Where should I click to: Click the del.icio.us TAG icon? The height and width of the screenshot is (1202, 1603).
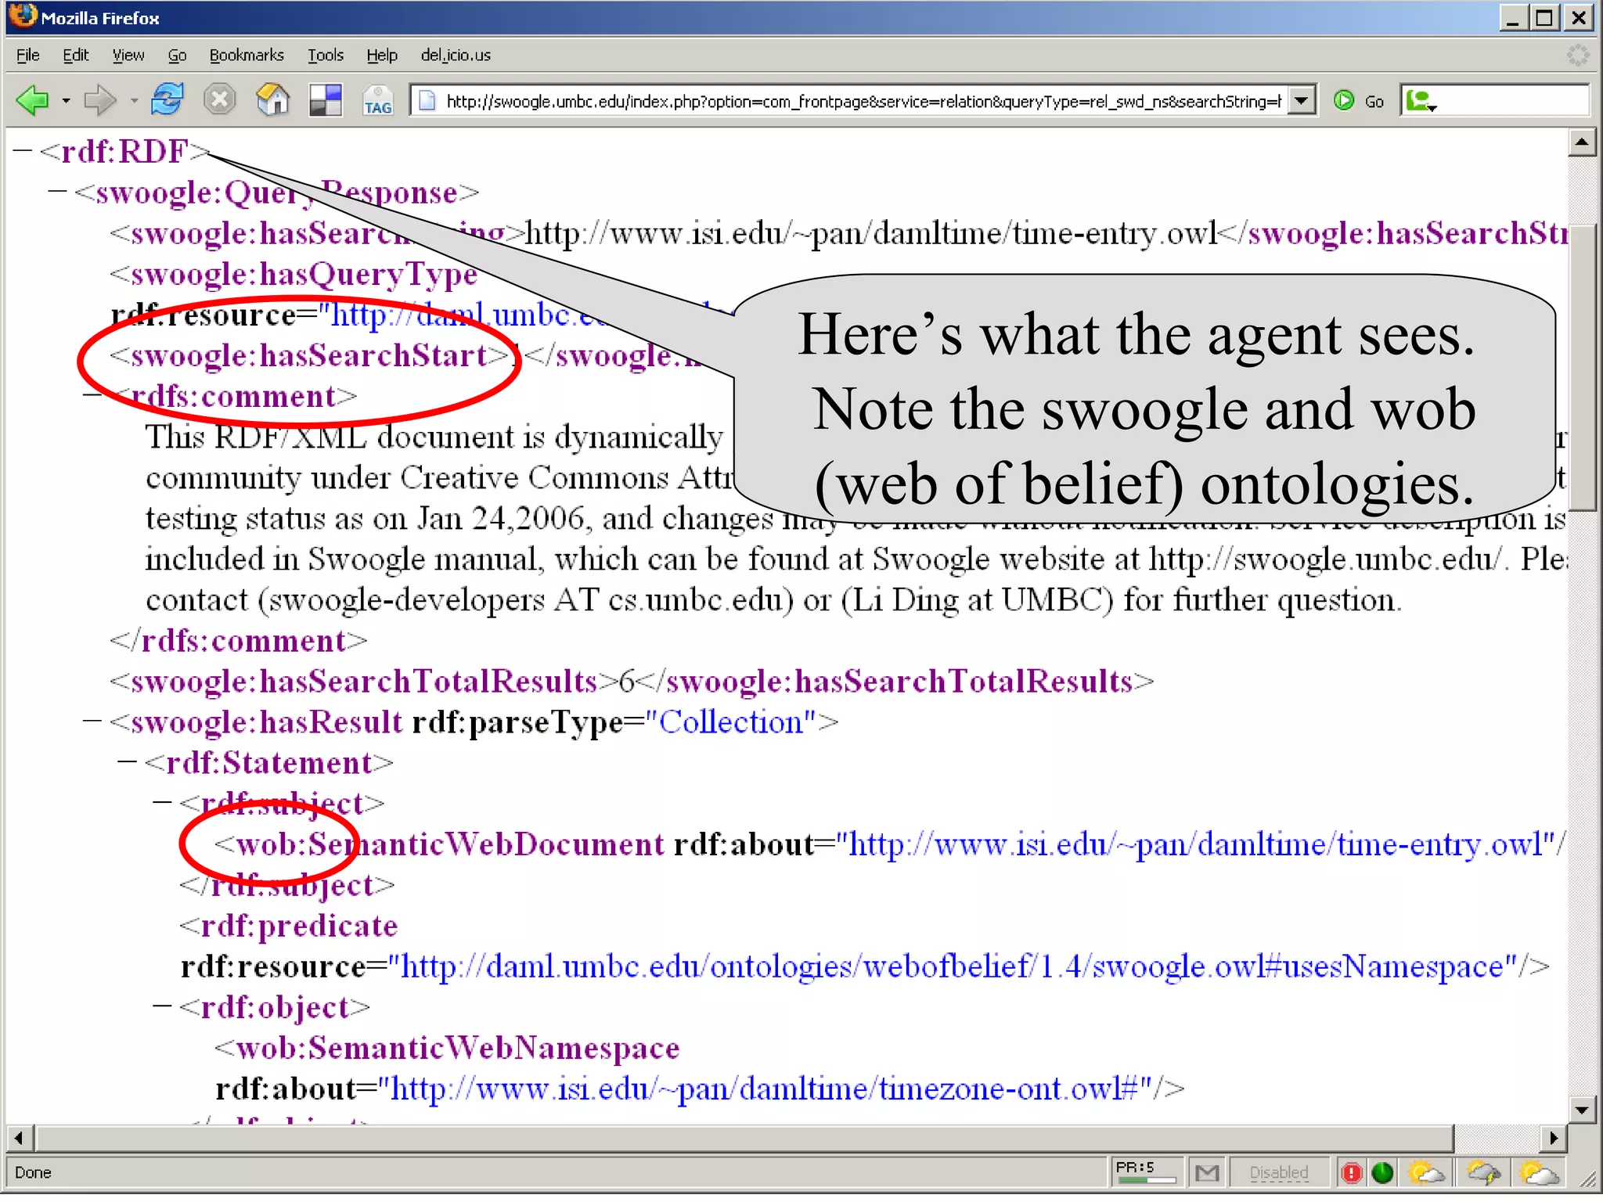[377, 102]
